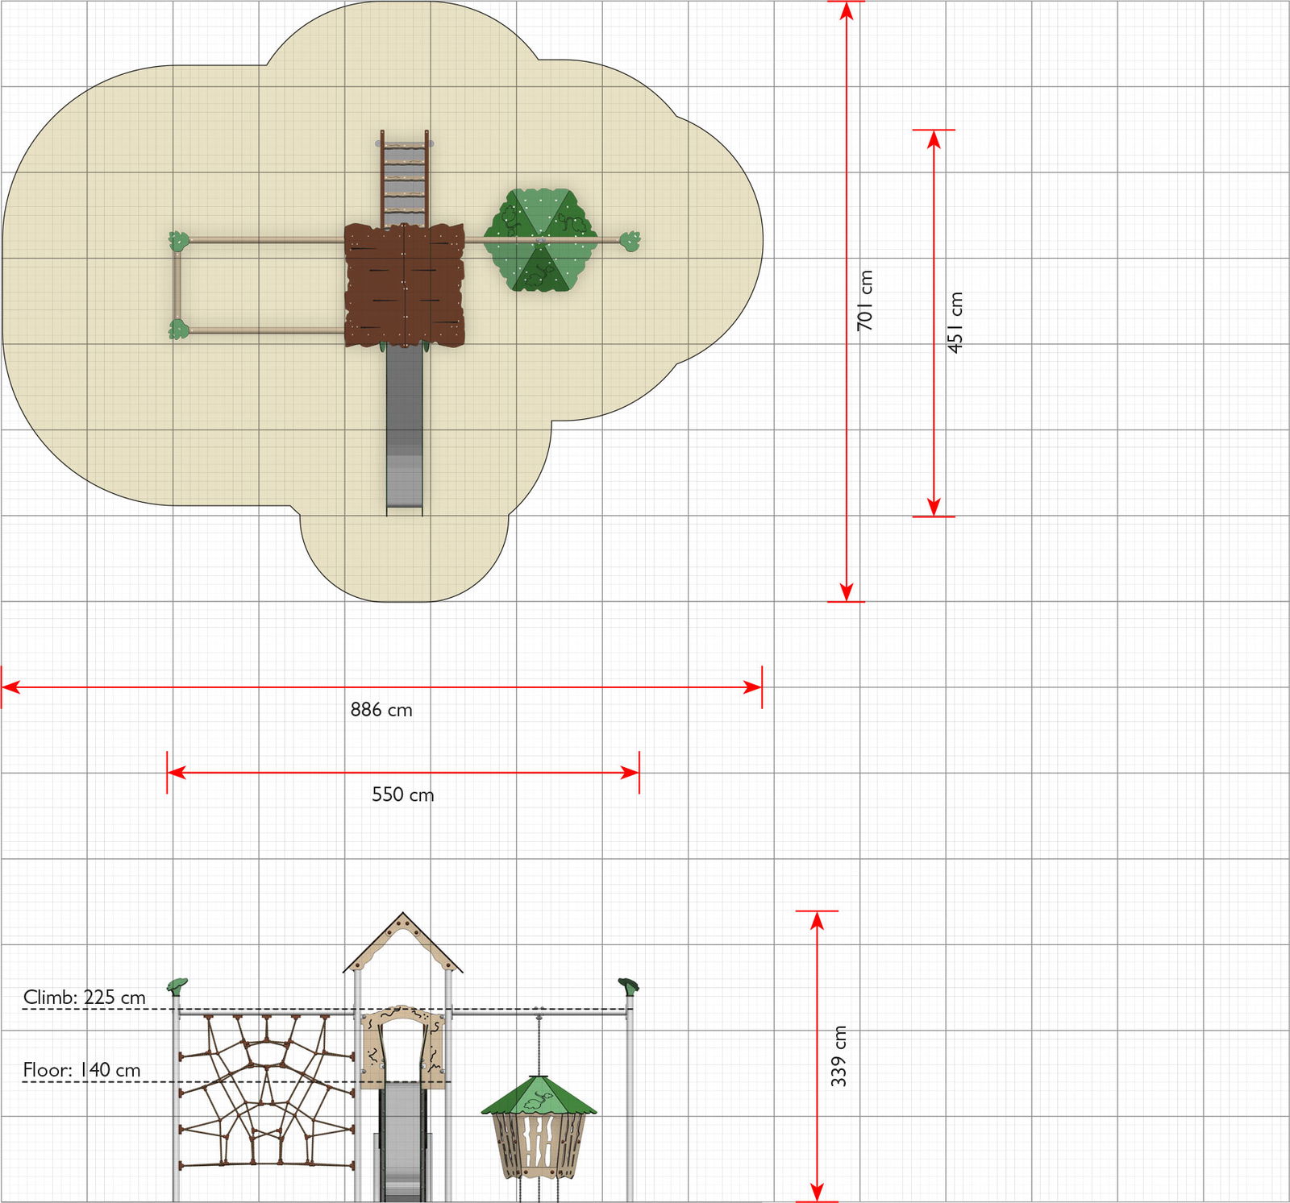Select the upper-left green leaf post in plan view
1290x1203 pixels.
pyautogui.click(x=178, y=239)
